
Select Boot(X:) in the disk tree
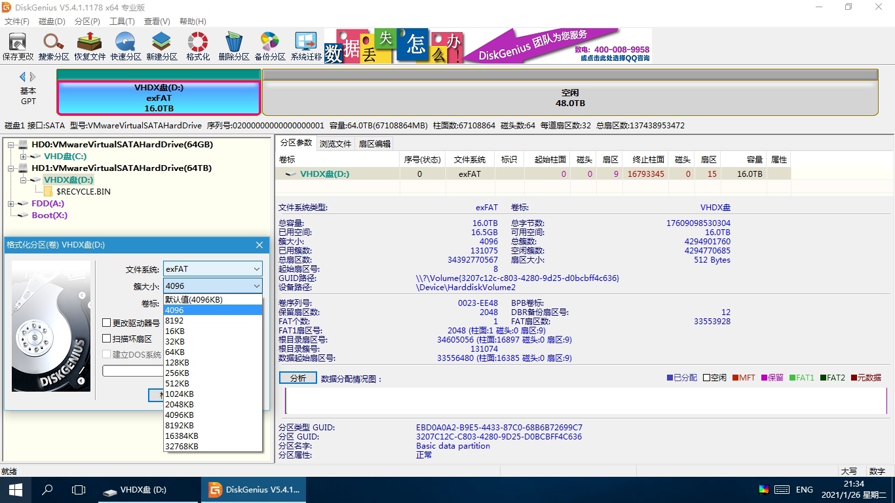pos(50,215)
